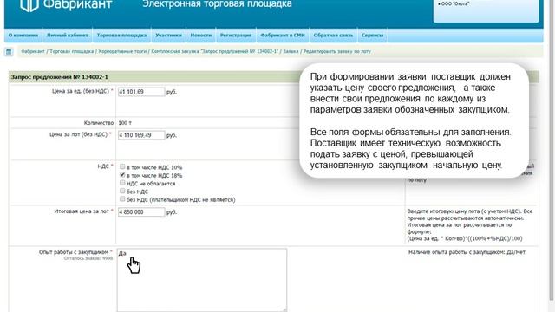Screen dimensions: 555x312
Task: Click the Осталось знаков counter text
Action: [88, 258]
